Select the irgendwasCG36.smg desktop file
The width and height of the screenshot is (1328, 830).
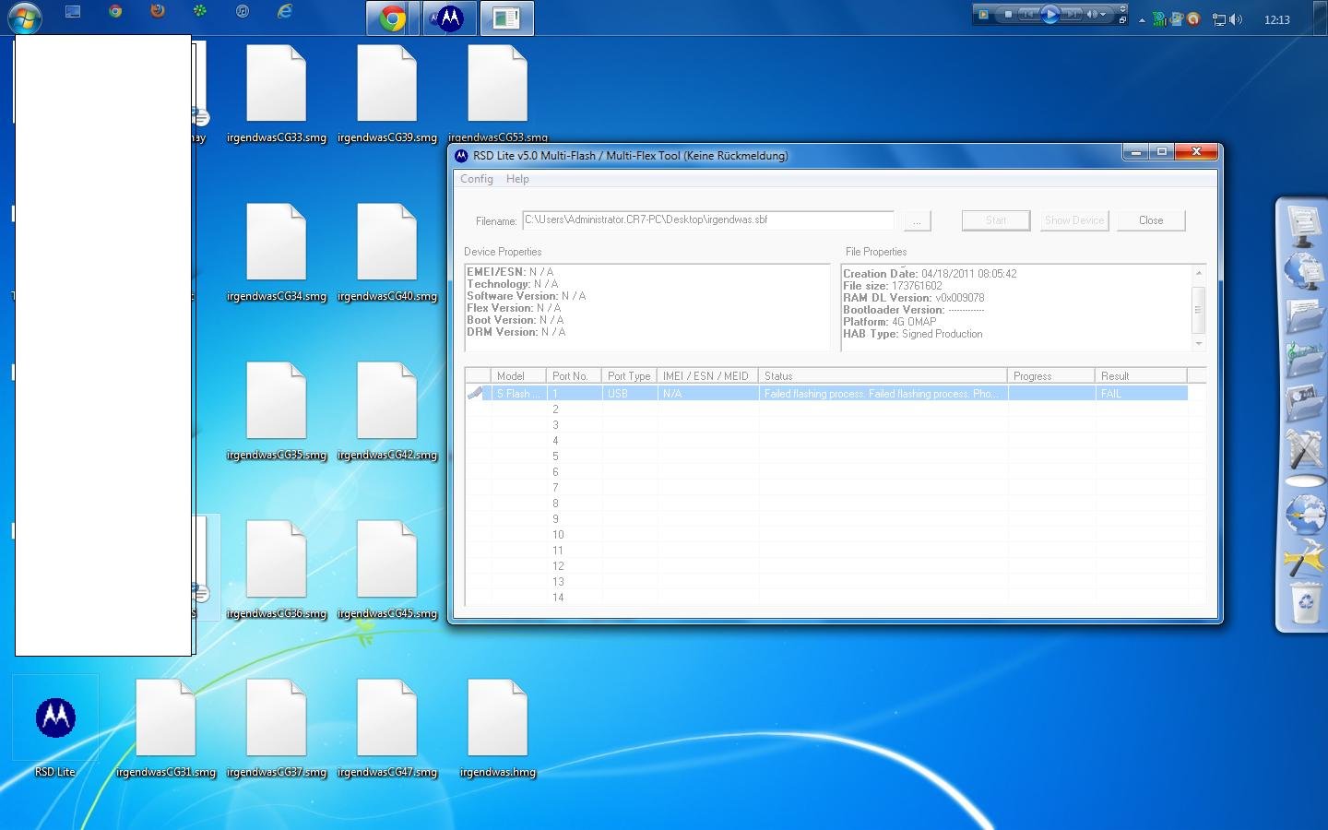[277, 572]
